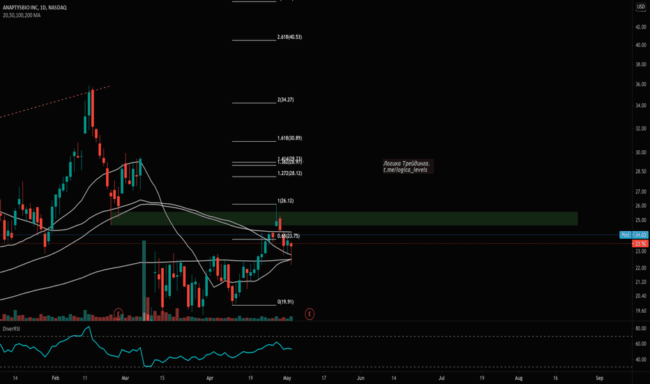650x384 pixels.
Task: Click the 19.60 price axis label
Action: (x=641, y=311)
